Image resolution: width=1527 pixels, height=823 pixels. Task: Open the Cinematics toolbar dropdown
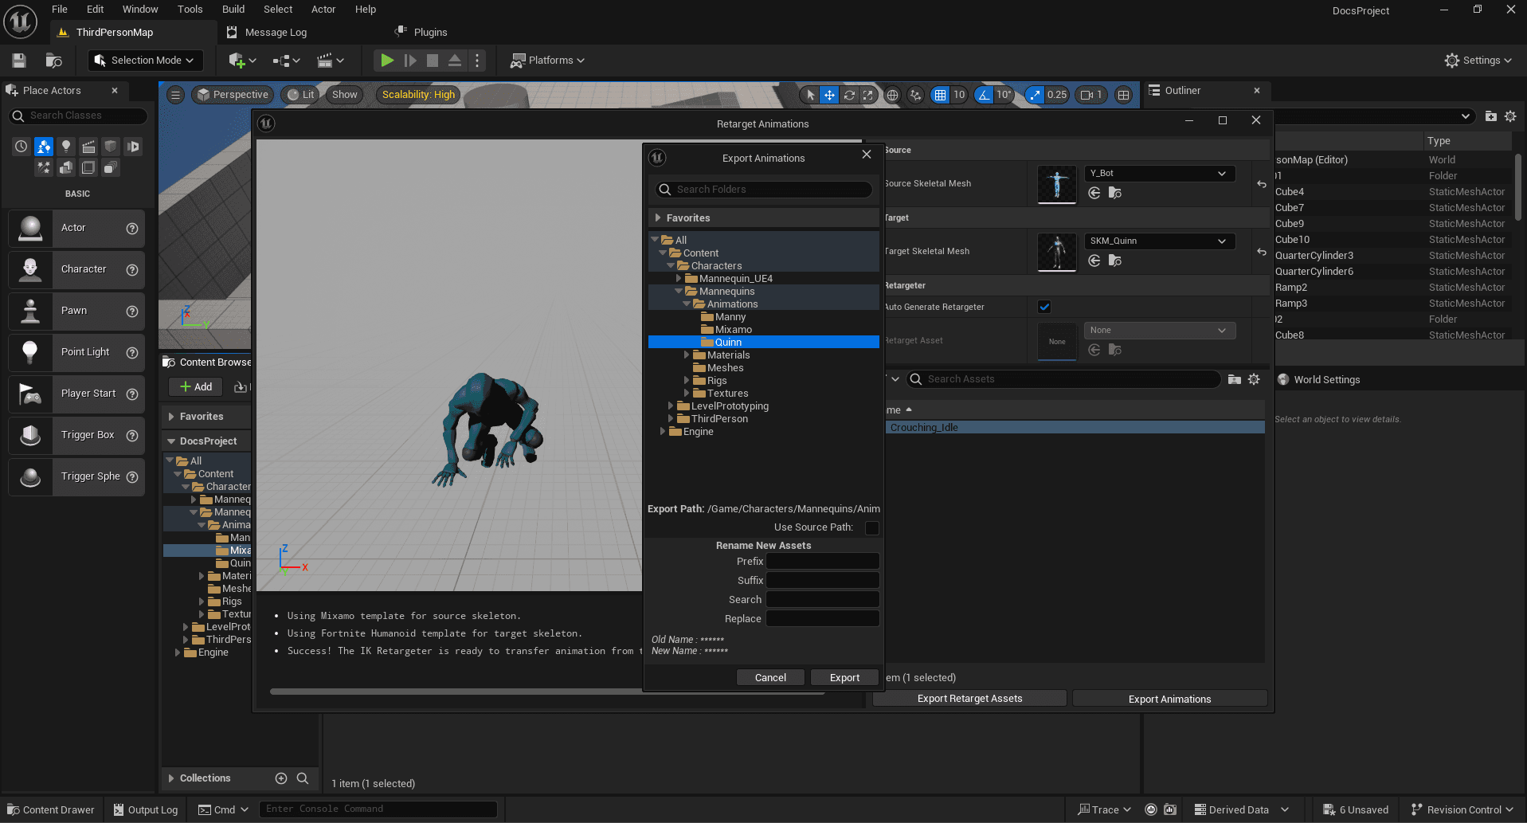[331, 61]
